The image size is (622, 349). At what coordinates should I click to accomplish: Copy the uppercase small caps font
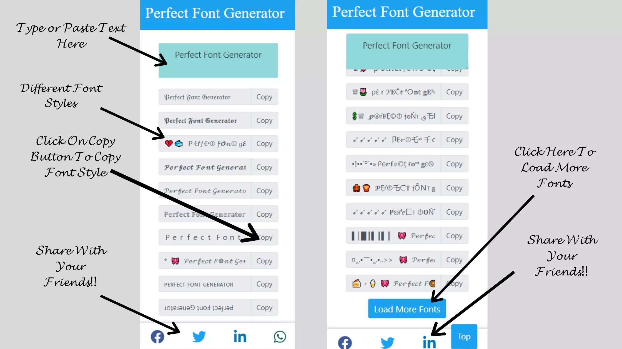point(264,284)
